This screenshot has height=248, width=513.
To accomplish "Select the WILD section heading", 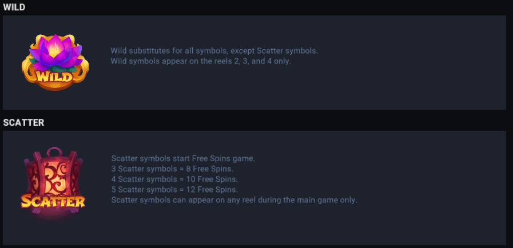I will click(14, 7).
